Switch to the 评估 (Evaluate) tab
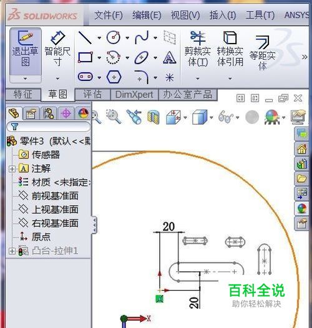Viewport: 312px width, 328px height. 92,94
